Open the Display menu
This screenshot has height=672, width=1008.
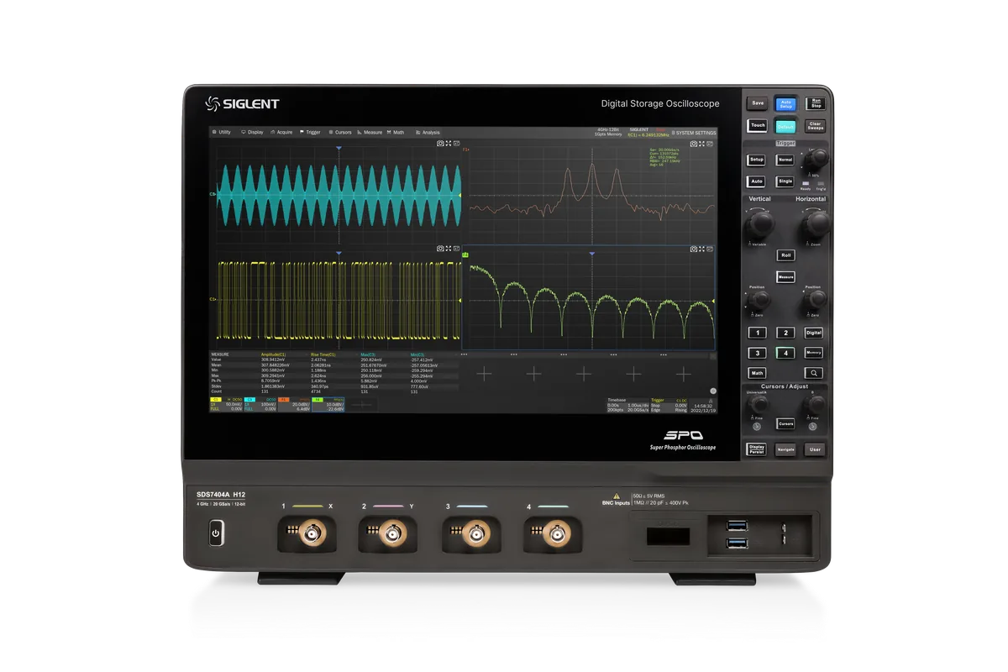pyautogui.click(x=252, y=132)
